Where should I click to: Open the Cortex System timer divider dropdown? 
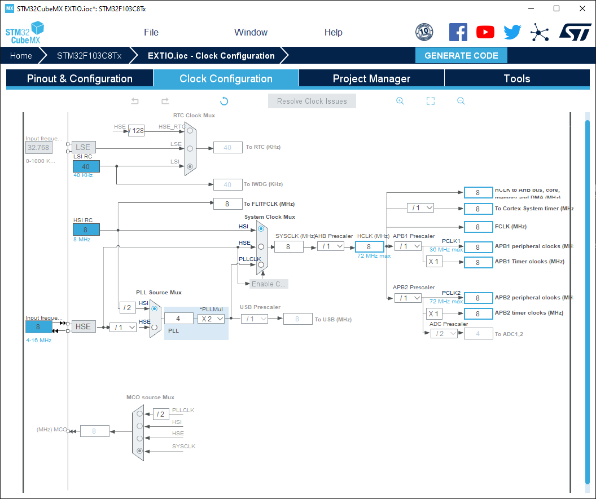420,208
